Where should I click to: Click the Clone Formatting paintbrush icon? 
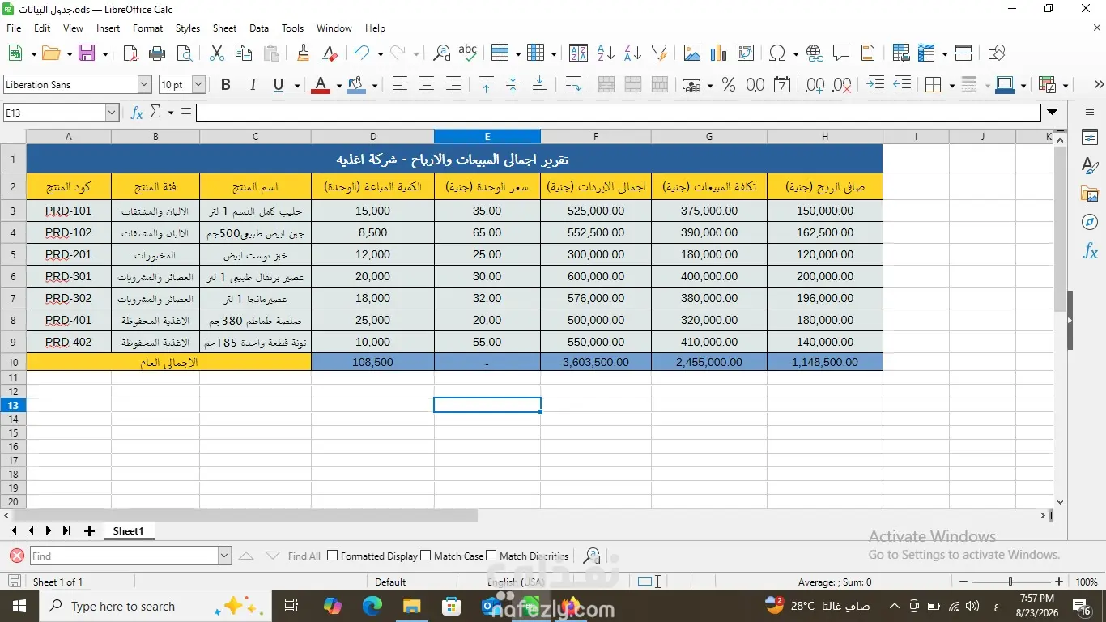[x=303, y=53]
